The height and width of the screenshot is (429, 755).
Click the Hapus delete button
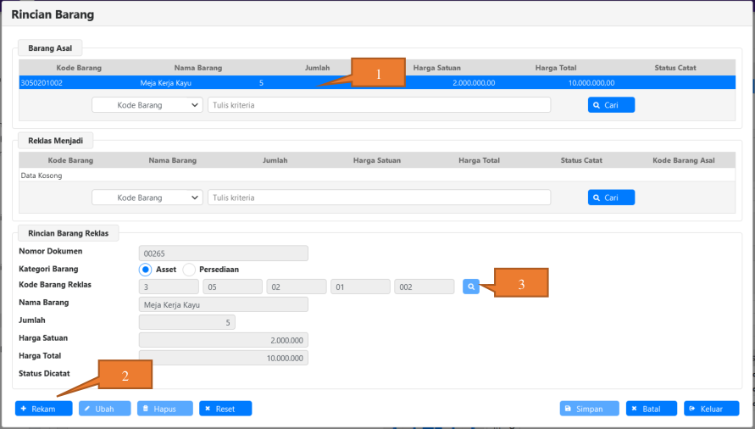[164, 409]
